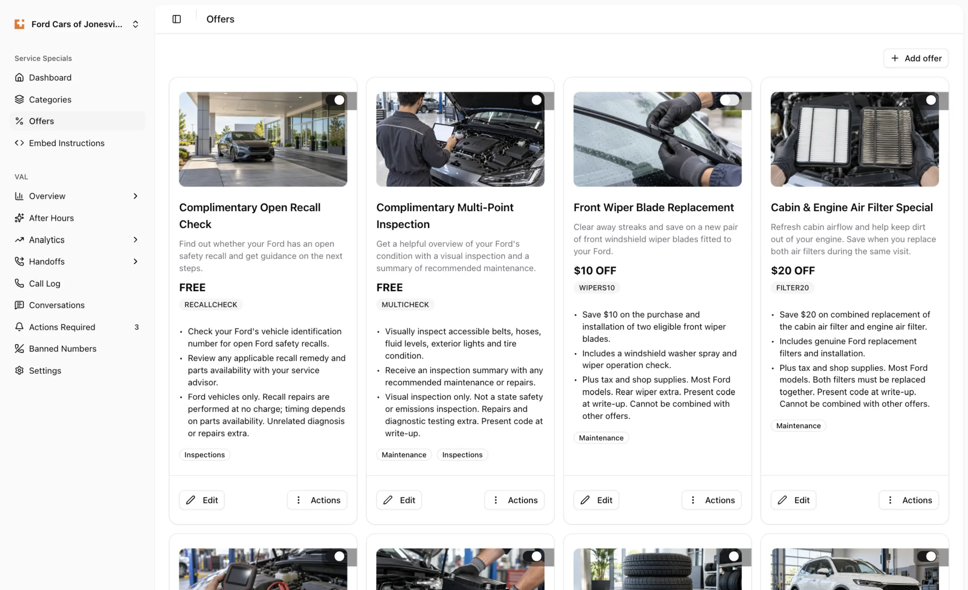Click three-dot icon on Multi-Point Inspection card
968x590 pixels.
point(496,500)
